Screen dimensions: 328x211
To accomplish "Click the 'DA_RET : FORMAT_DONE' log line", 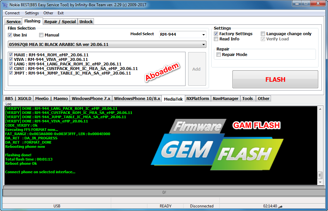I will point(28,142).
